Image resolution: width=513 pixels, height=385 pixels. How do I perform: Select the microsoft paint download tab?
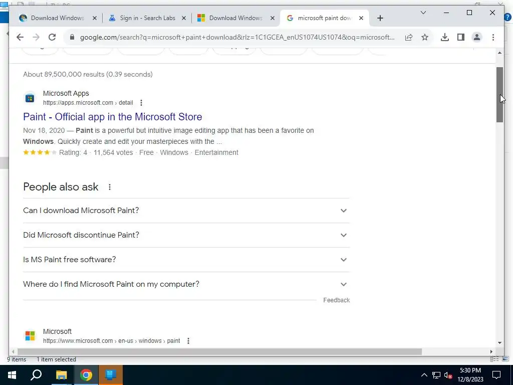coord(324,18)
